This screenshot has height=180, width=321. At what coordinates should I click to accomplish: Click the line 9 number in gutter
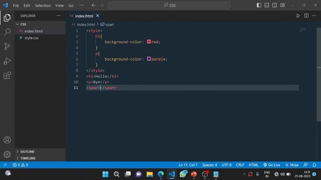pyautogui.click(x=77, y=76)
